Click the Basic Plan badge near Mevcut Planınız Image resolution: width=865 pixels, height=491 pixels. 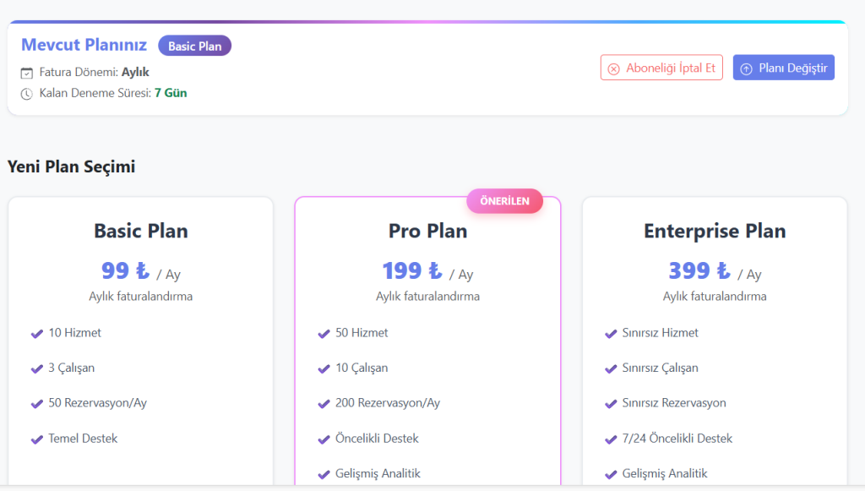coord(194,46)
